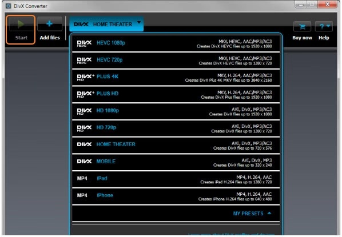Click the text "Creates DivX Plus 4K MKV files up to 3840 x 2160"
This screenshot has height=237, width=342.
click(228, 80)
